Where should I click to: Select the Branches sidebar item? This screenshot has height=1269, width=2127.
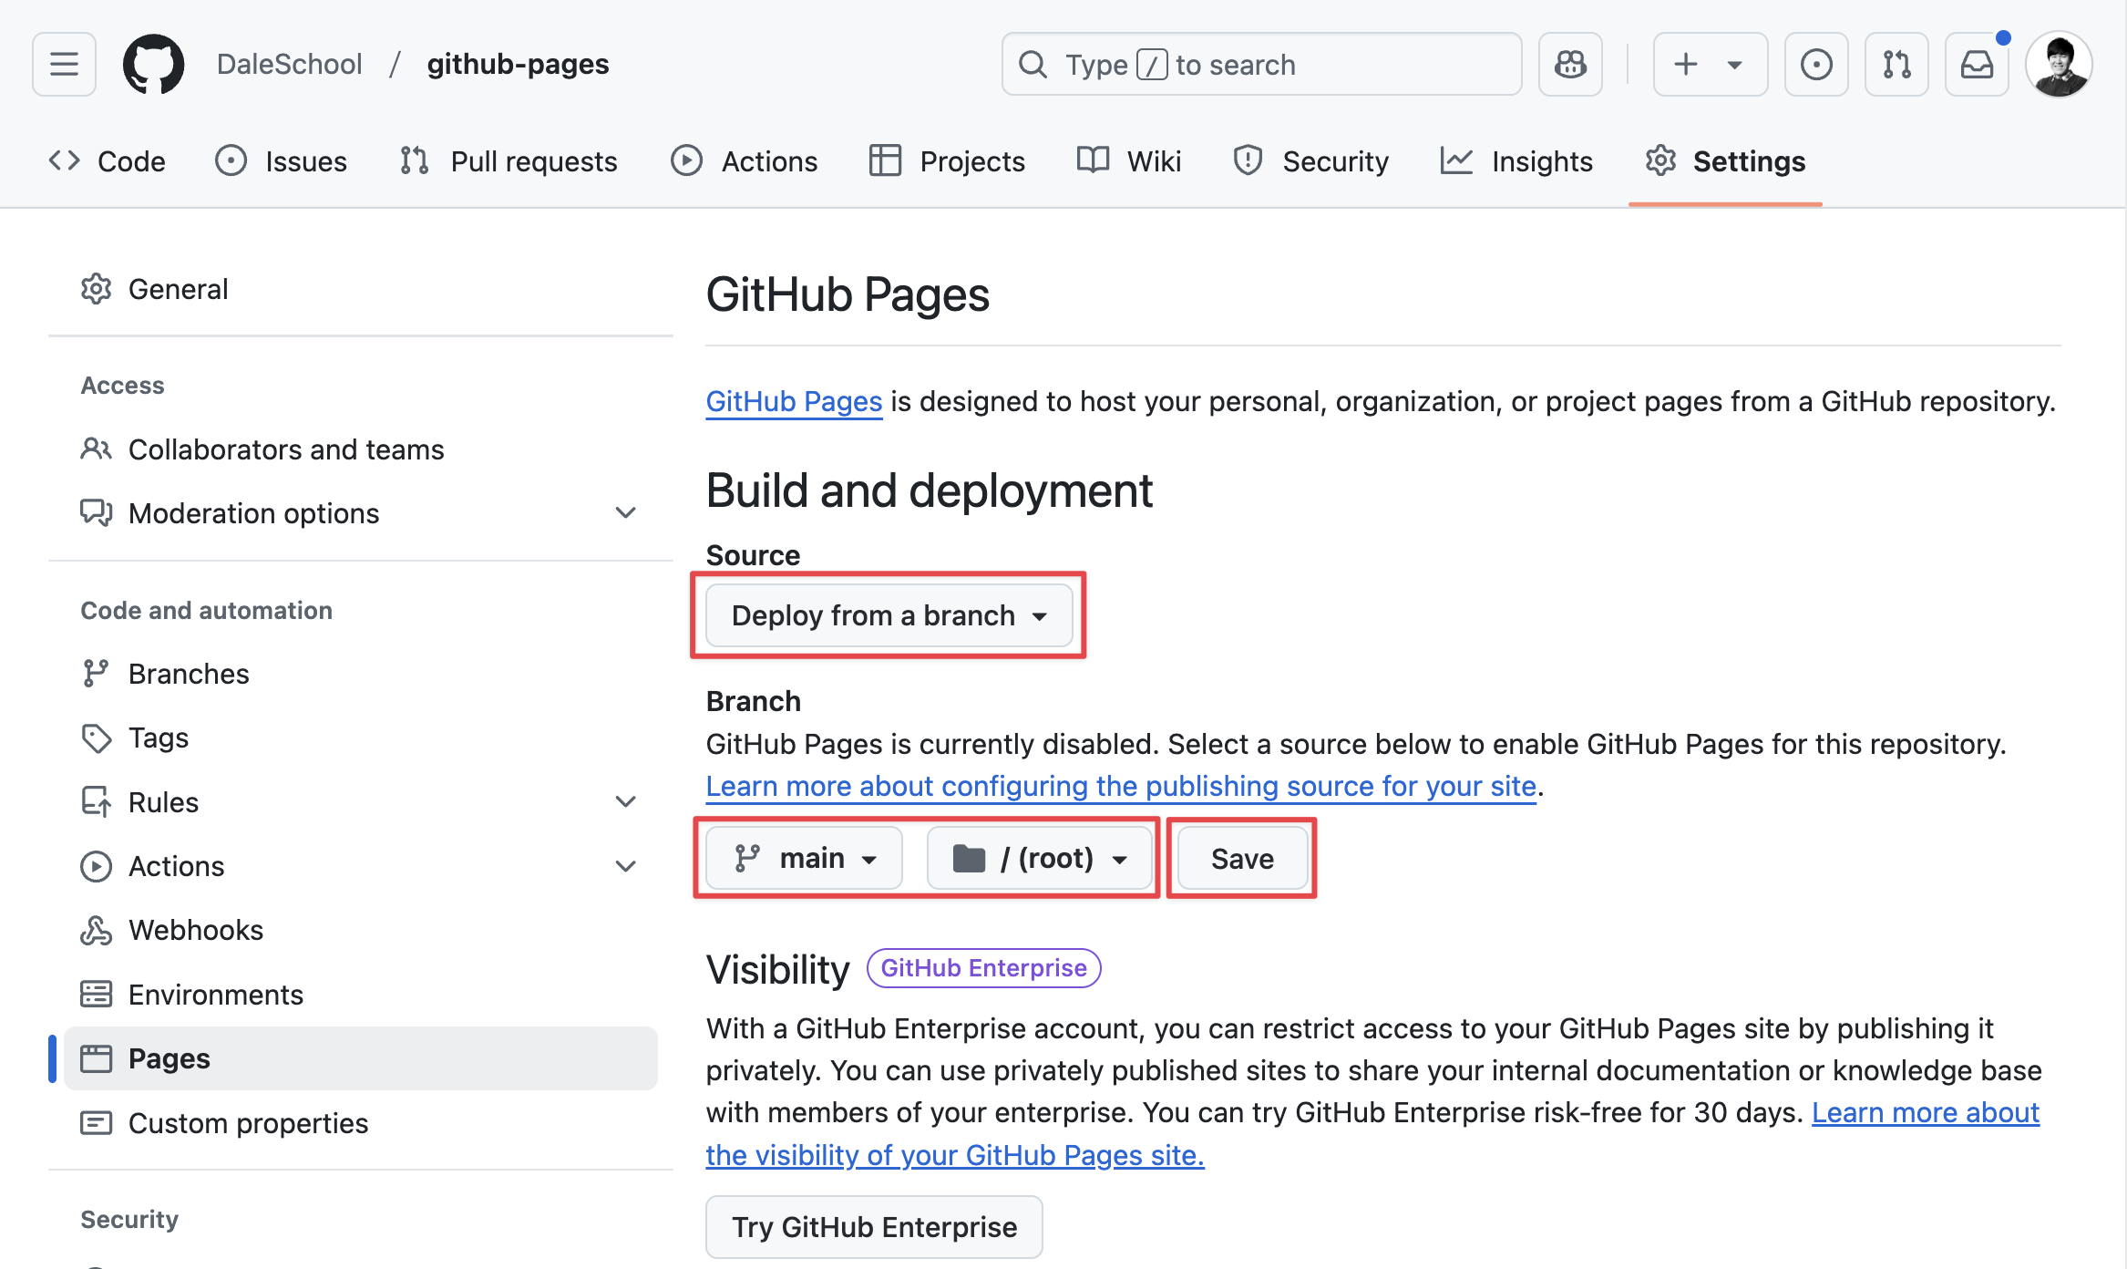[189, 673]
